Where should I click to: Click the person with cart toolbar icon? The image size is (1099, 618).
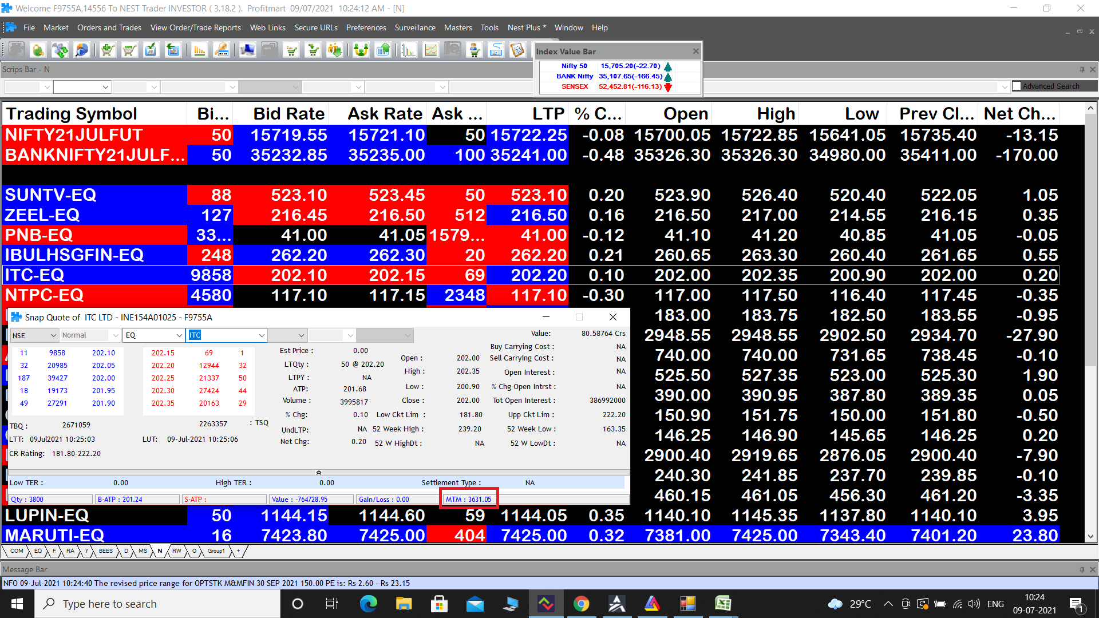click(x=475, y=50)
